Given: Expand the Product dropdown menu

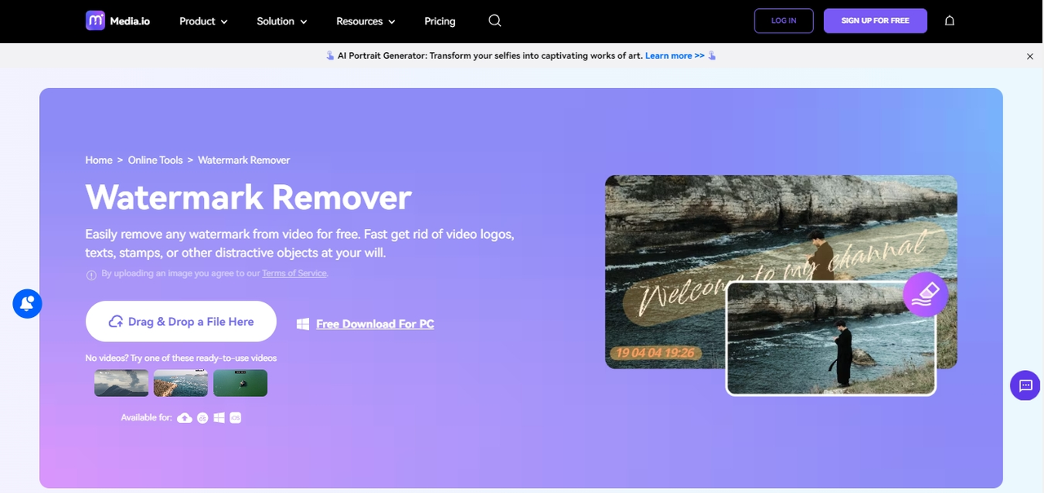Looking at the screenshot, I should pos(203,21).
